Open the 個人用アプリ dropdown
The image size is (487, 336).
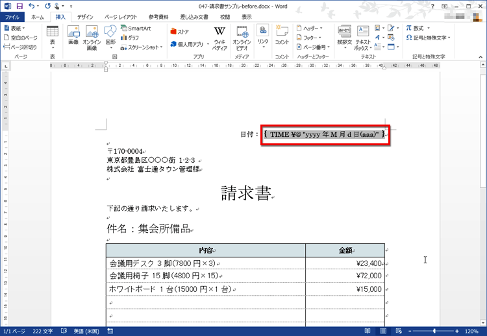point(208,44)
